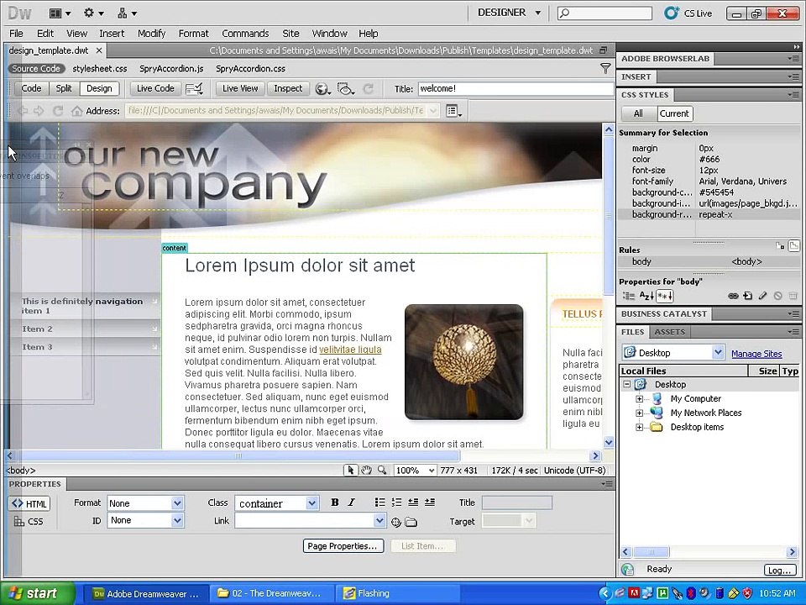
Task: Toggle Live View
Action: [x=240, y=88]
